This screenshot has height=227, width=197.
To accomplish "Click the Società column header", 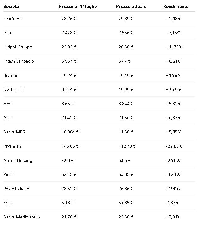I will (11, 6).
